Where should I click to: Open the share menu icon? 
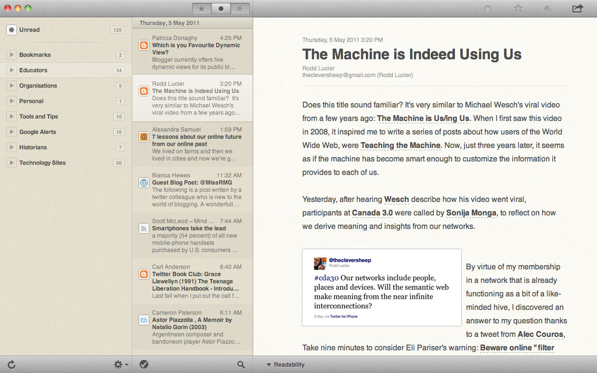tap(577, 8)
